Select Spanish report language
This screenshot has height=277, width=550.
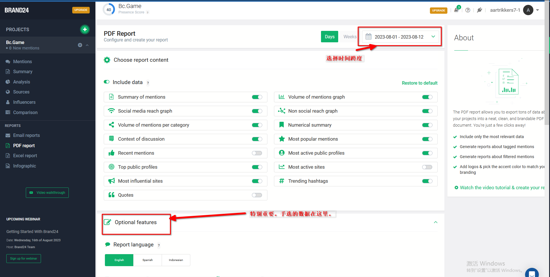(148, 260)
